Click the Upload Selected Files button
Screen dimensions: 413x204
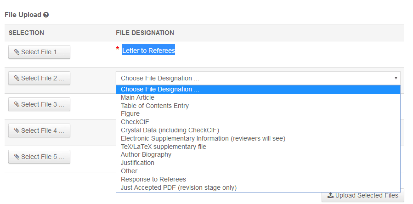point(362,195)
